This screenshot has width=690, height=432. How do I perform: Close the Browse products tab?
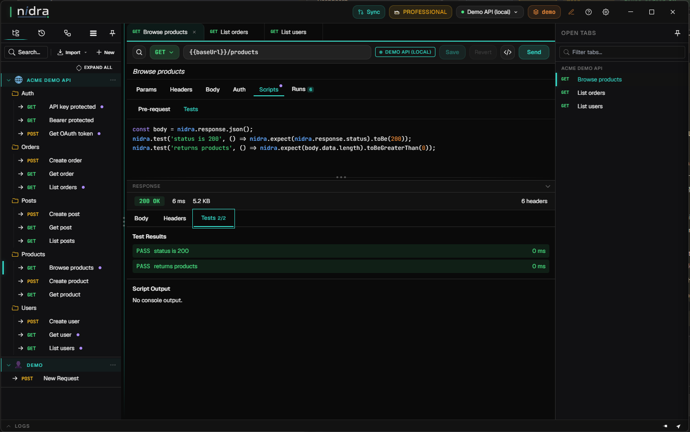(194, 32)
